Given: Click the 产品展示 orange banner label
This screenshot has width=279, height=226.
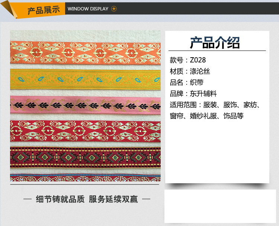Looking at the screenshot, I should click(x=44, y=10).
